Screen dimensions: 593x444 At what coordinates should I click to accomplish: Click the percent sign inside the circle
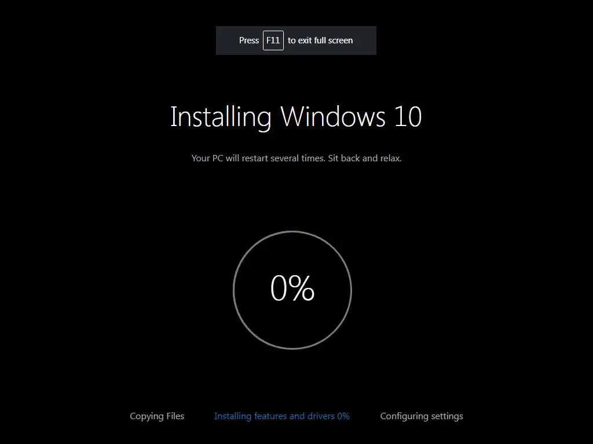pos(303,288)
